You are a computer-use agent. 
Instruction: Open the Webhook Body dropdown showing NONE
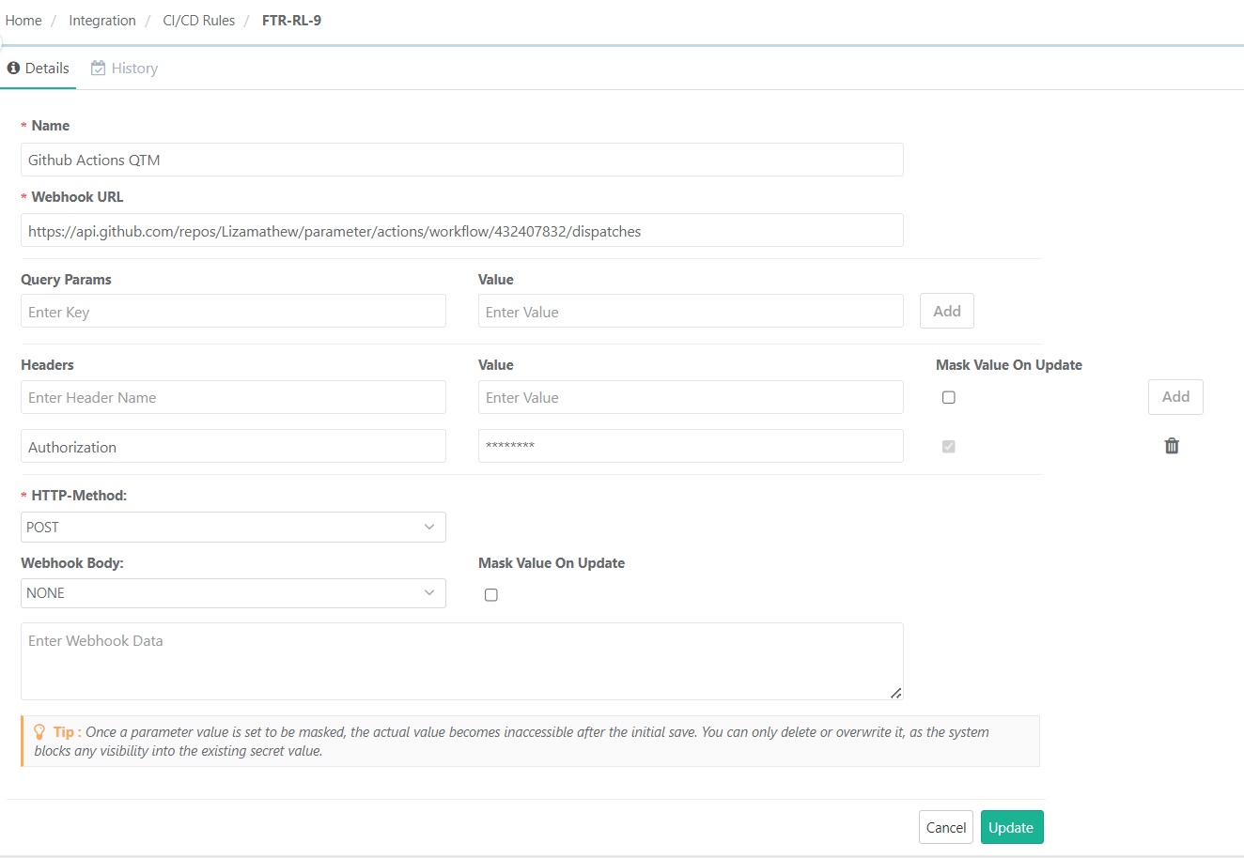[x=233, y=592]
